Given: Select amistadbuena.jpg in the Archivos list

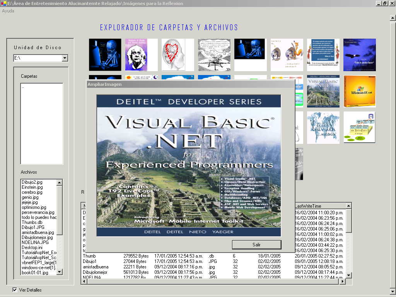Looking at the screenshot, I should [x=38, y=232].
